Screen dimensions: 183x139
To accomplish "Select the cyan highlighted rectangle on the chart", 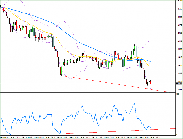I will pos(140,64).
